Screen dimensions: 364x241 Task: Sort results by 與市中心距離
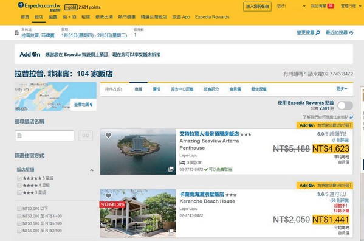click(182, 89)
